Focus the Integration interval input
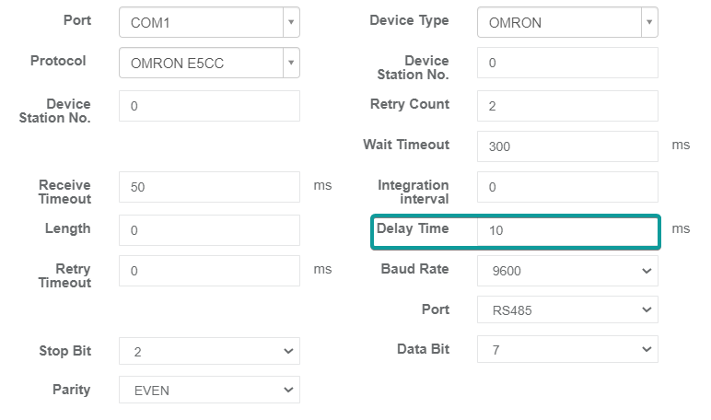This screenshot has width=711, height=420. pos(567,187)
